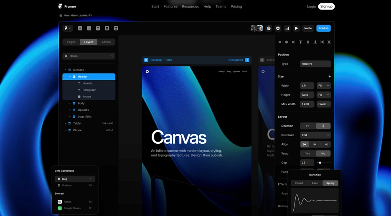Open the Insert plus tool in the toolbar
391x216 pixels.
(x=80, y=28)
